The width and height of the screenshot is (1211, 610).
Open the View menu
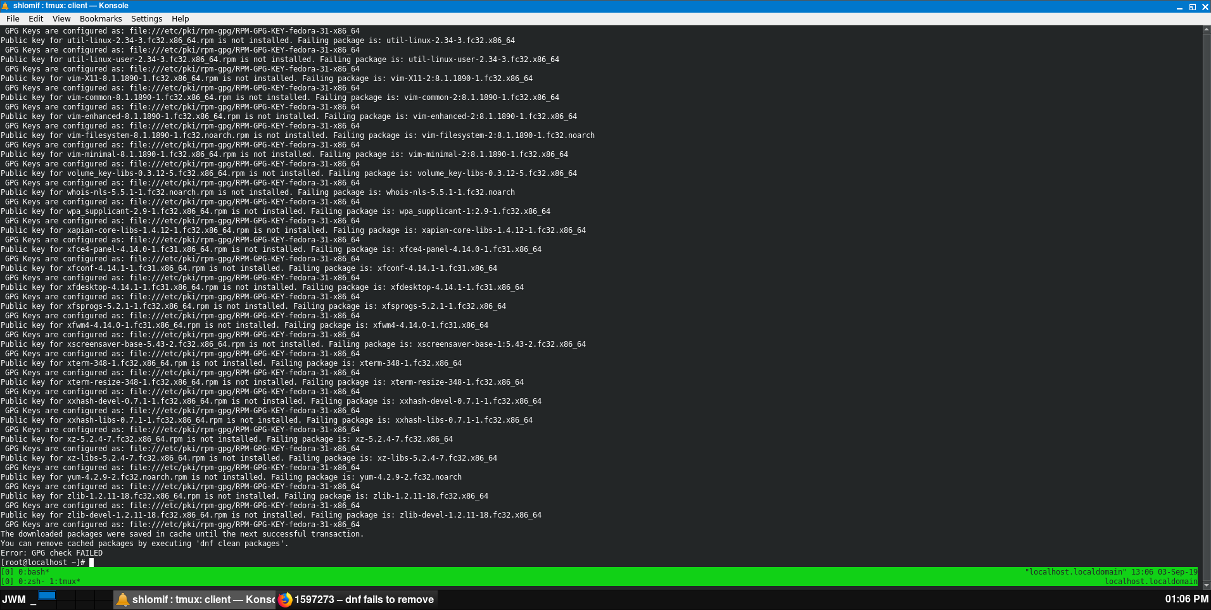coord(61,19)
